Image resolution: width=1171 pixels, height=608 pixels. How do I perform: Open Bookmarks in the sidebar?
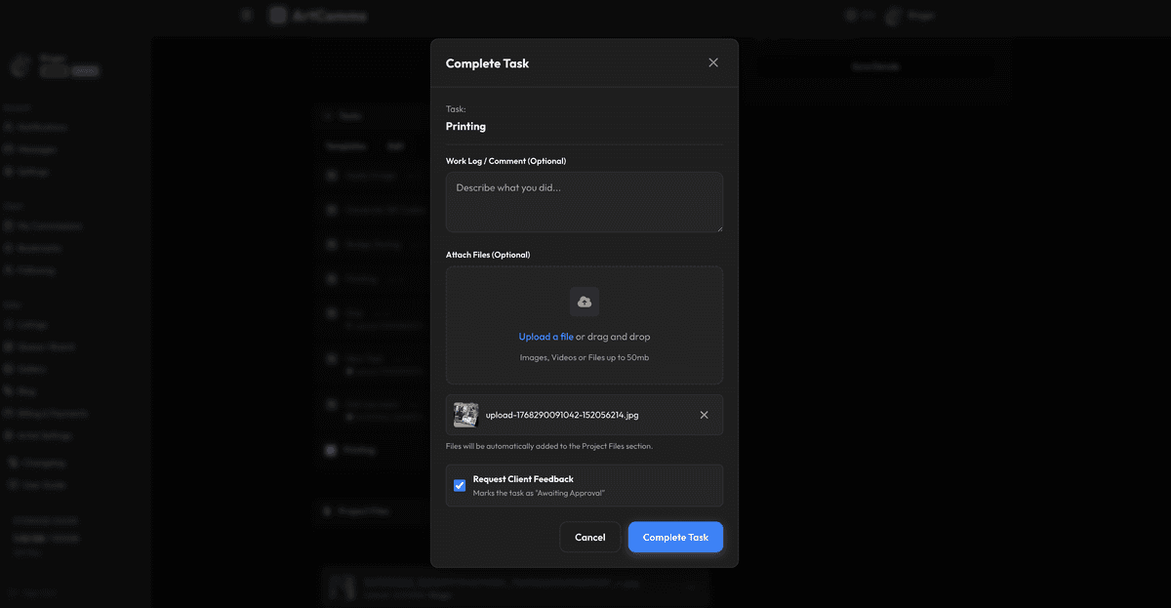(x=37, y=248)
